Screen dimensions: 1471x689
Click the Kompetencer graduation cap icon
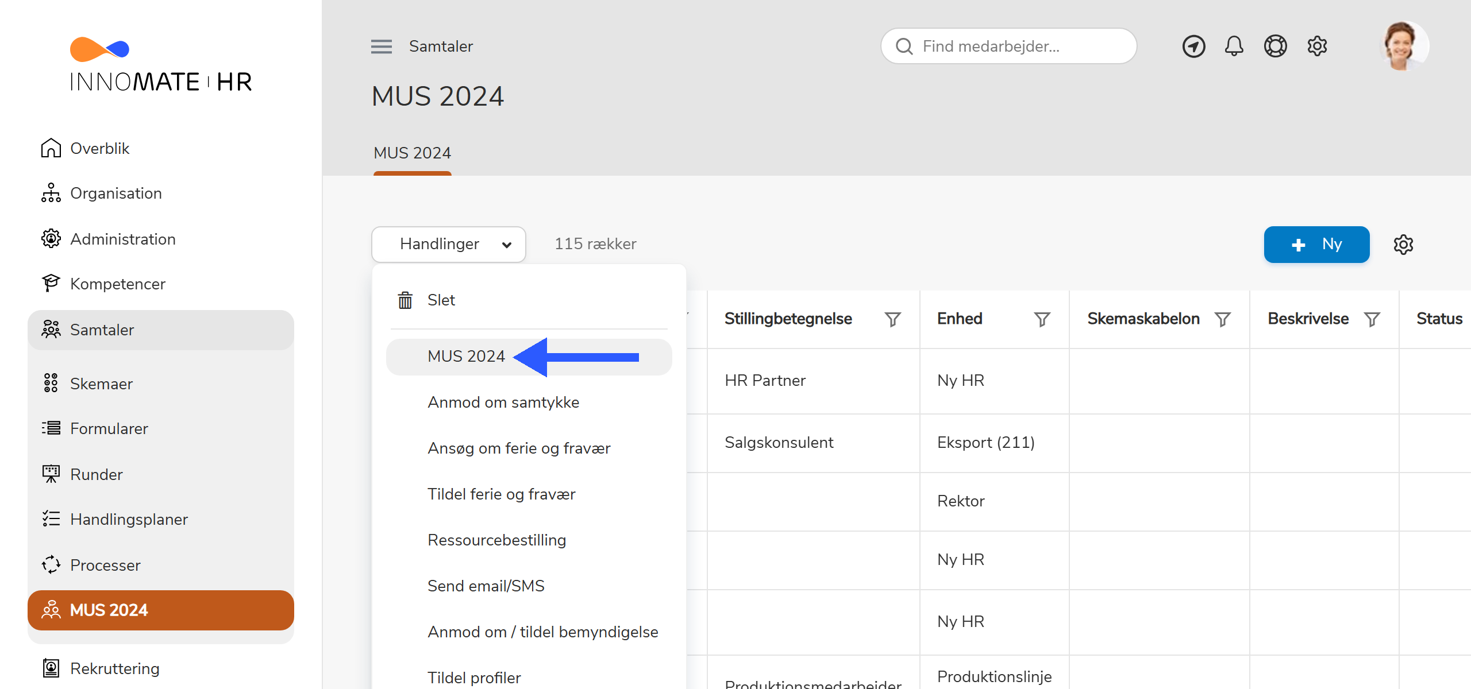tap(51, 284)
